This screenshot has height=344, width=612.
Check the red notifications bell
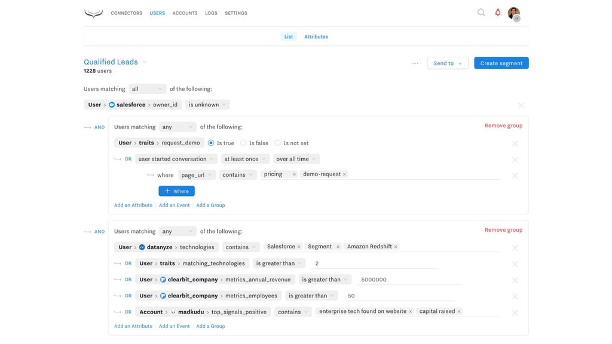pos(498,13)
